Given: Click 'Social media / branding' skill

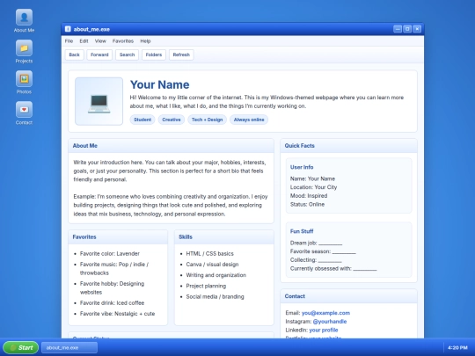Looking at the screenshot, I should [x=215, y=297].
